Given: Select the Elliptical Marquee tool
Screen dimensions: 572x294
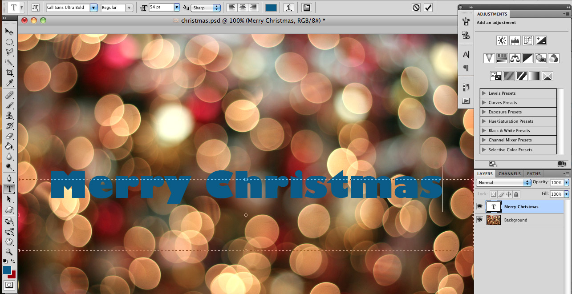Looking at the screenshot, I should click(9, 42).
